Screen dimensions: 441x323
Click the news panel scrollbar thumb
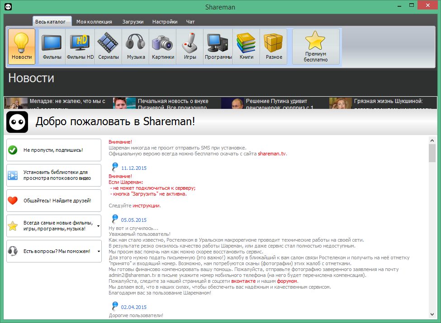432,153
